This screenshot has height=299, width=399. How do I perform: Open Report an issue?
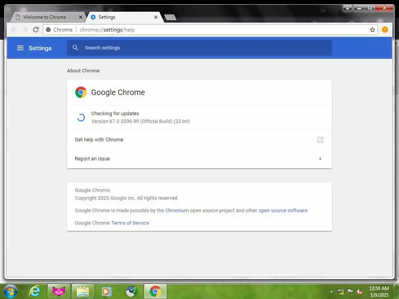point(199,159)
